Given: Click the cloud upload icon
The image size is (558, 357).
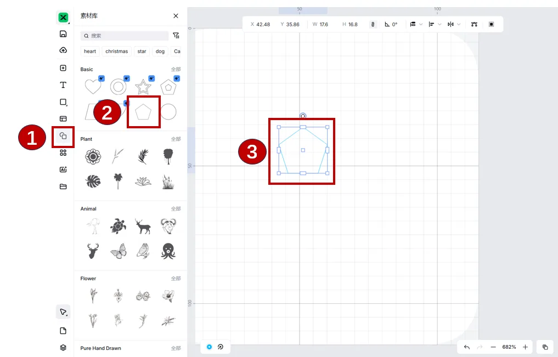Looking at the screenshot, I should click(x=63, y=50).
